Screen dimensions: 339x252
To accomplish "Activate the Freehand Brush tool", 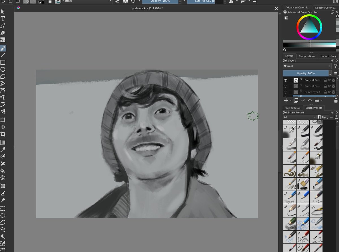I will (x=3, y=48).
